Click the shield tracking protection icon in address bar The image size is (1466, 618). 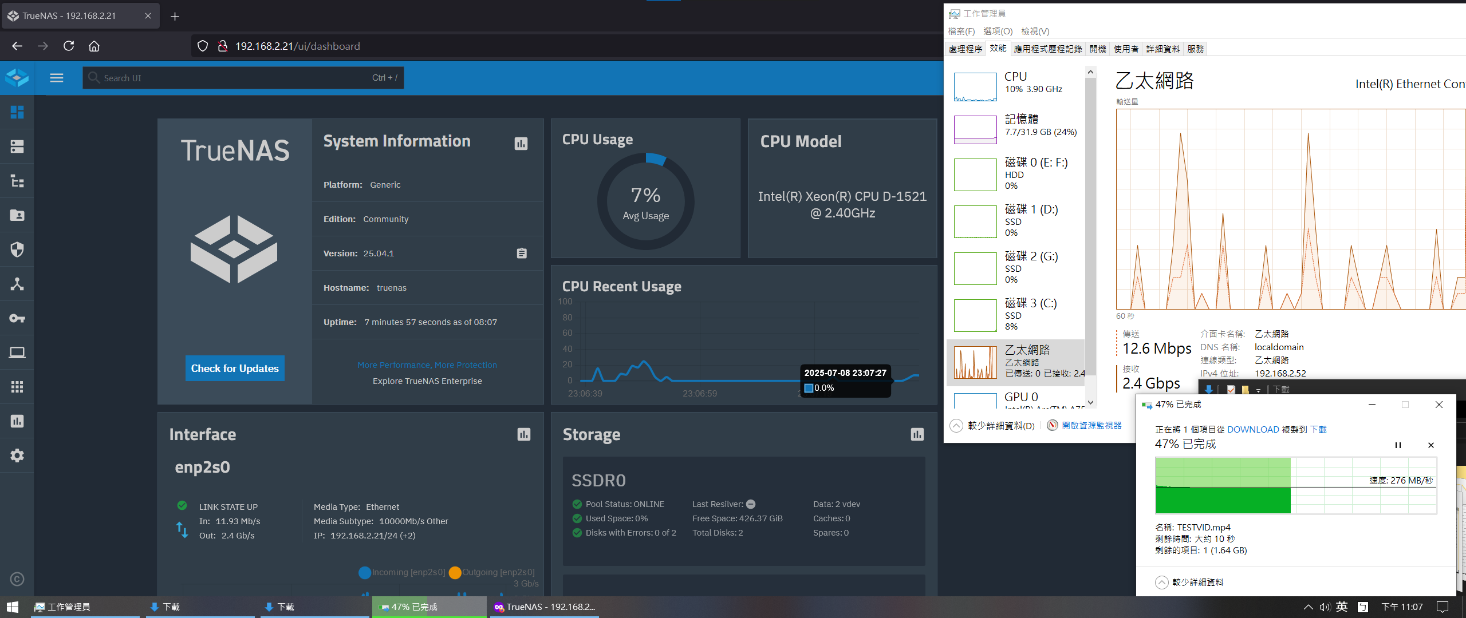[203, 46]
